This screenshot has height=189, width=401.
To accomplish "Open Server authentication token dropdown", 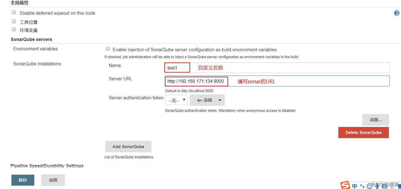I will click(176, 100).
